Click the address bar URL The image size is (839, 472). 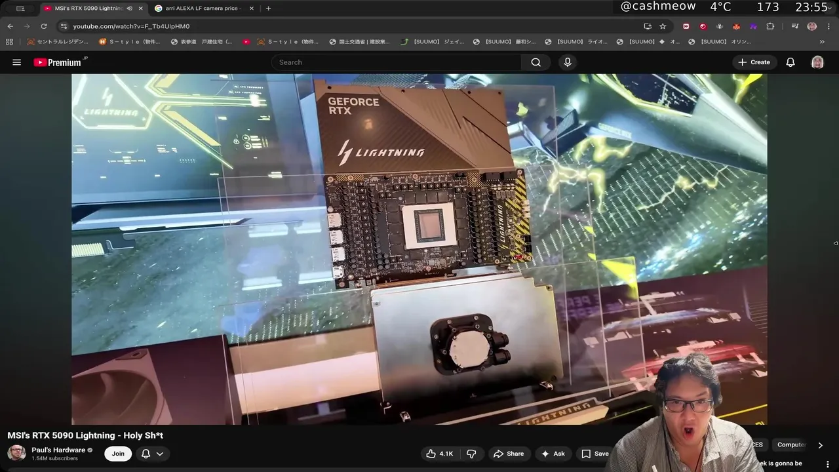(131, 26)
